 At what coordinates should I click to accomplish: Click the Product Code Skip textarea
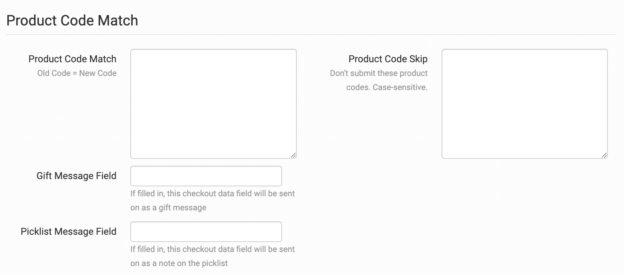pos(524,103)
